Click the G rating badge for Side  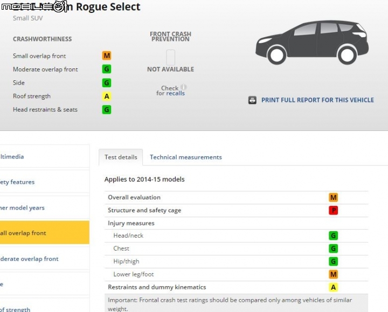click(x=107, y=82)
